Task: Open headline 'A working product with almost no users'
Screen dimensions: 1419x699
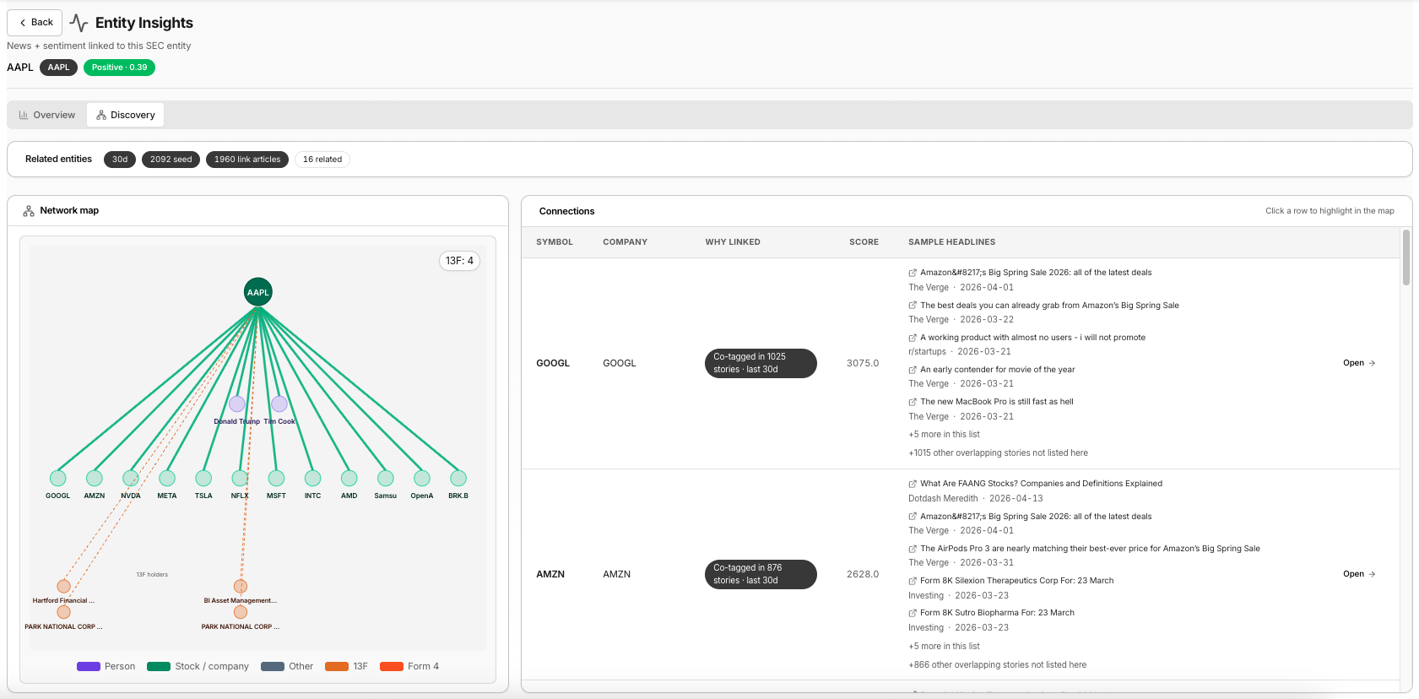Action: pyautogui.click(x=1032, y=338)
